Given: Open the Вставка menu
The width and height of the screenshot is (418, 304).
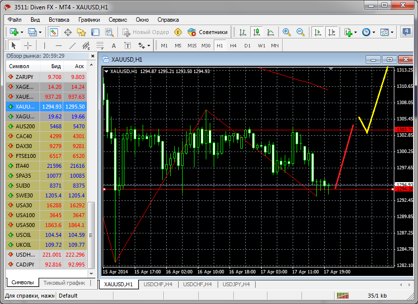Looking at the screenshot, I should (59, 20).
